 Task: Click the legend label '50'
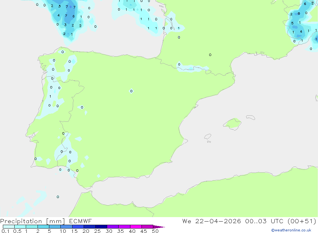[155, 231]
